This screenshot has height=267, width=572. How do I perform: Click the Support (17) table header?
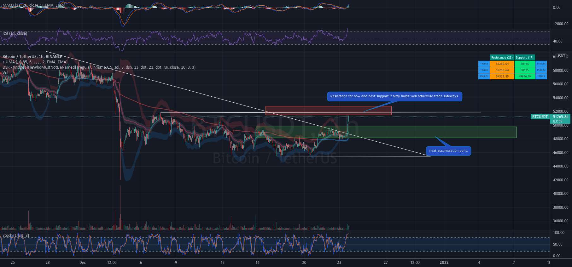(x=525, y=57)
